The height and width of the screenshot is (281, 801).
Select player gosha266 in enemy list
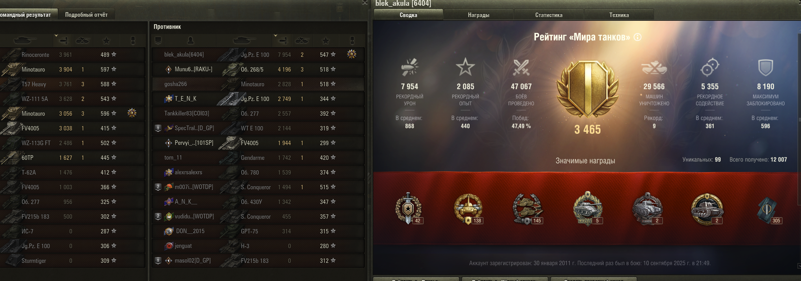tap(258, 84)
